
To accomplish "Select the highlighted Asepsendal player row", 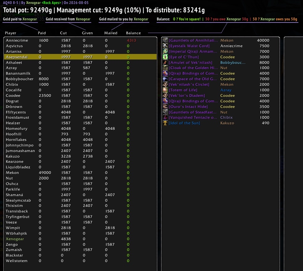I will point(80,57).
